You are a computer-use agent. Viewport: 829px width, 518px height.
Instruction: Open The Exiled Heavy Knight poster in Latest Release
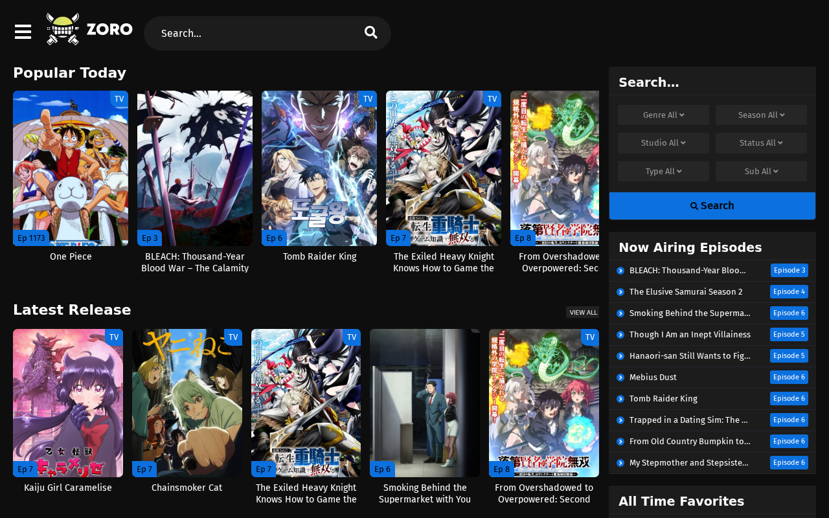point(306,403)
